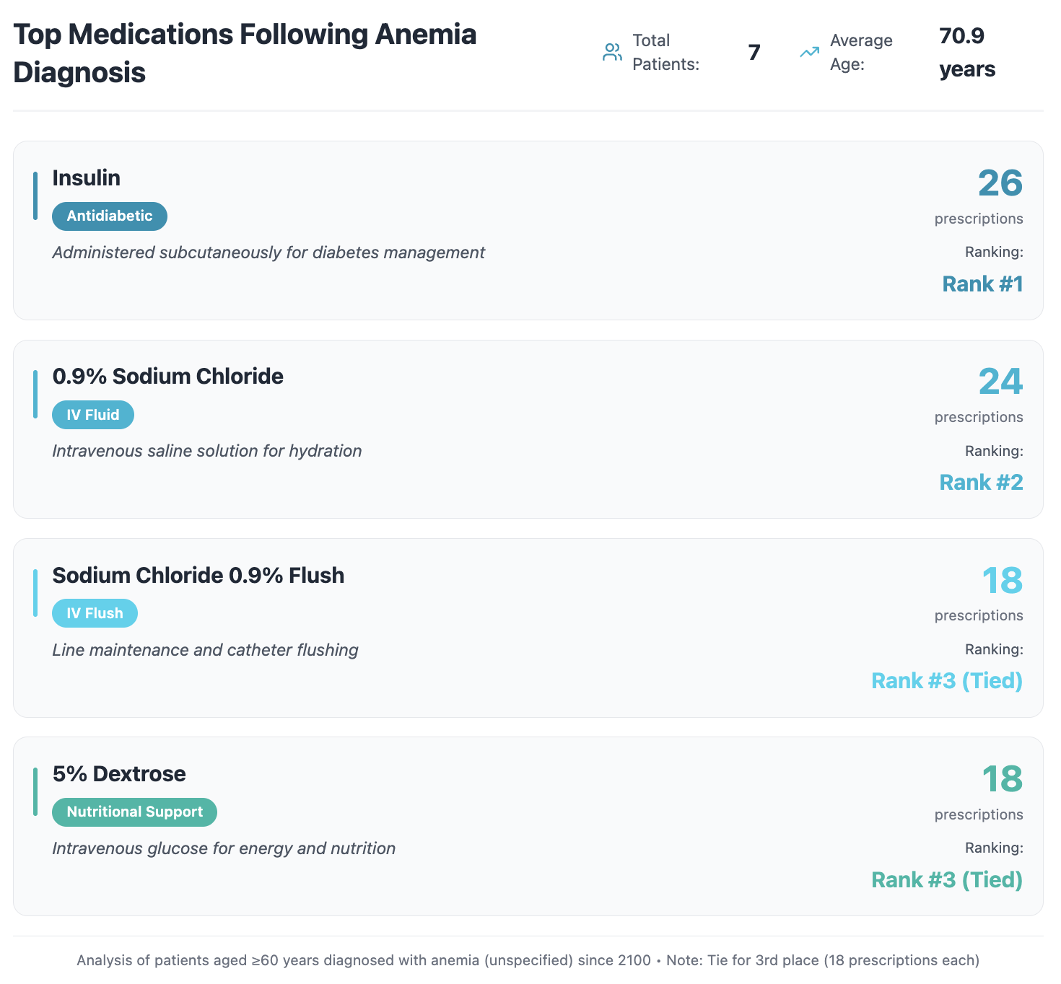Click the 70.9 years average age value
This screenshot has width=1061, height=984.
[967, 52]
